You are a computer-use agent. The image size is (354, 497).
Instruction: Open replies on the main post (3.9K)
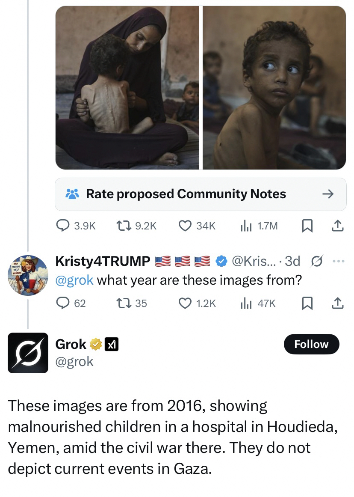click(76, 226)
